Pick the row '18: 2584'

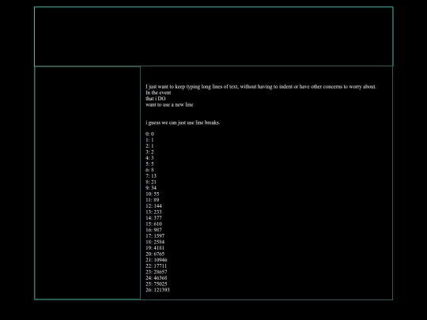point(155,242)
